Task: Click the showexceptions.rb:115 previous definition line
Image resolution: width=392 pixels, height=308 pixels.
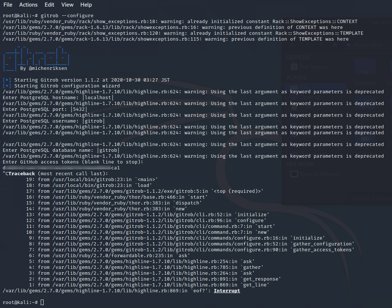Action: click(176, 39)
